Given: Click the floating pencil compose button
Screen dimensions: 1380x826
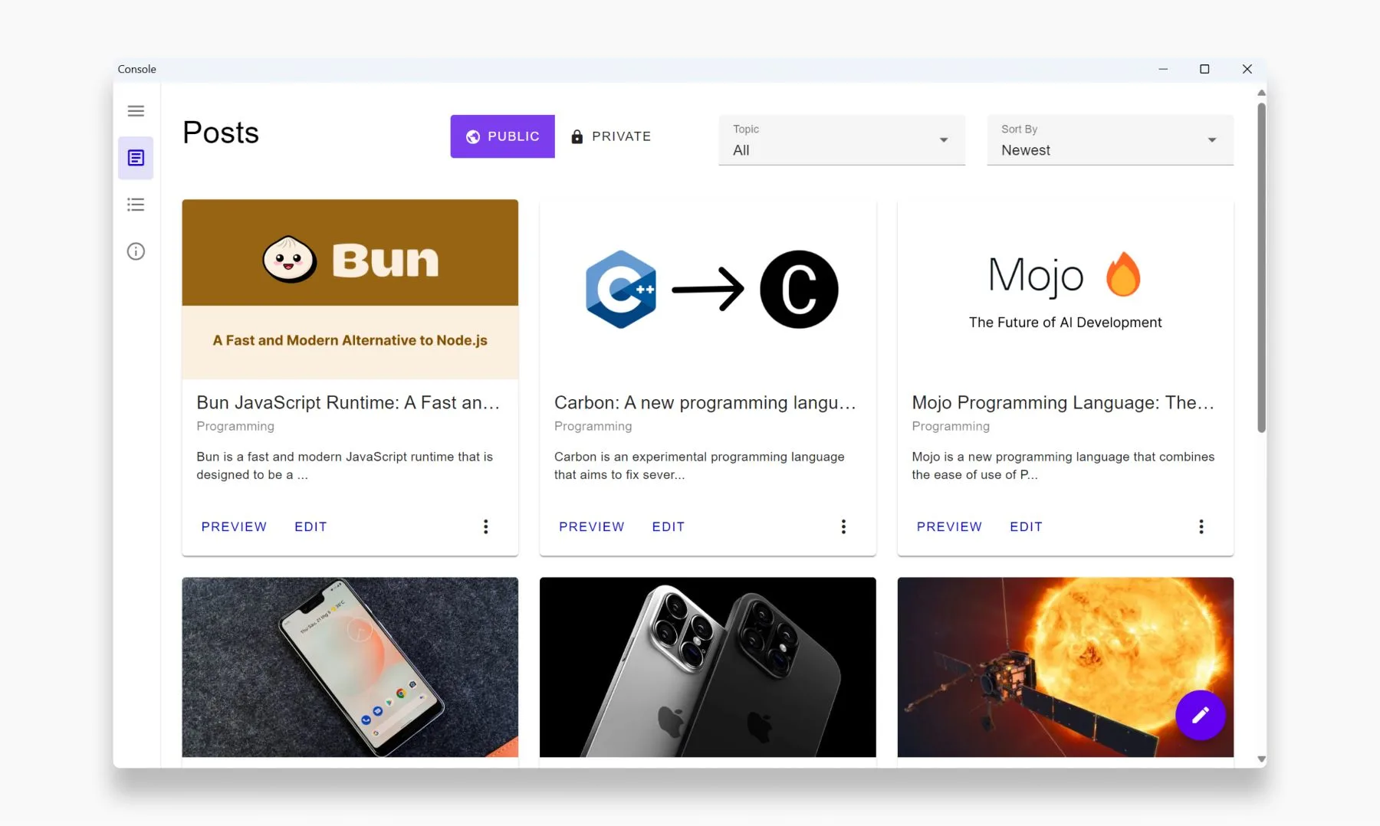Looking at the screenshot, I should point(1200,715).
